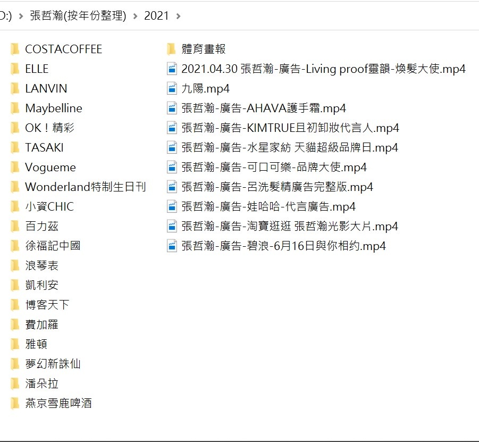Click the 張哲瀚-廣告-可口可樂-品牌大使.mp4 file name

[x=274, y=167]
